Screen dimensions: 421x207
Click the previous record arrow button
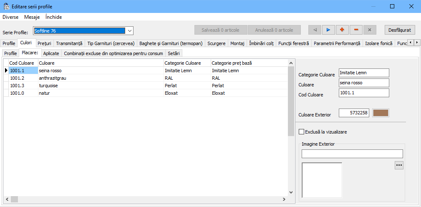click(x=315, y=30)
